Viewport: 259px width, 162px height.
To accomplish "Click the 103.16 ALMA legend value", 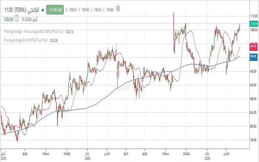I will [x=69, y=32].
